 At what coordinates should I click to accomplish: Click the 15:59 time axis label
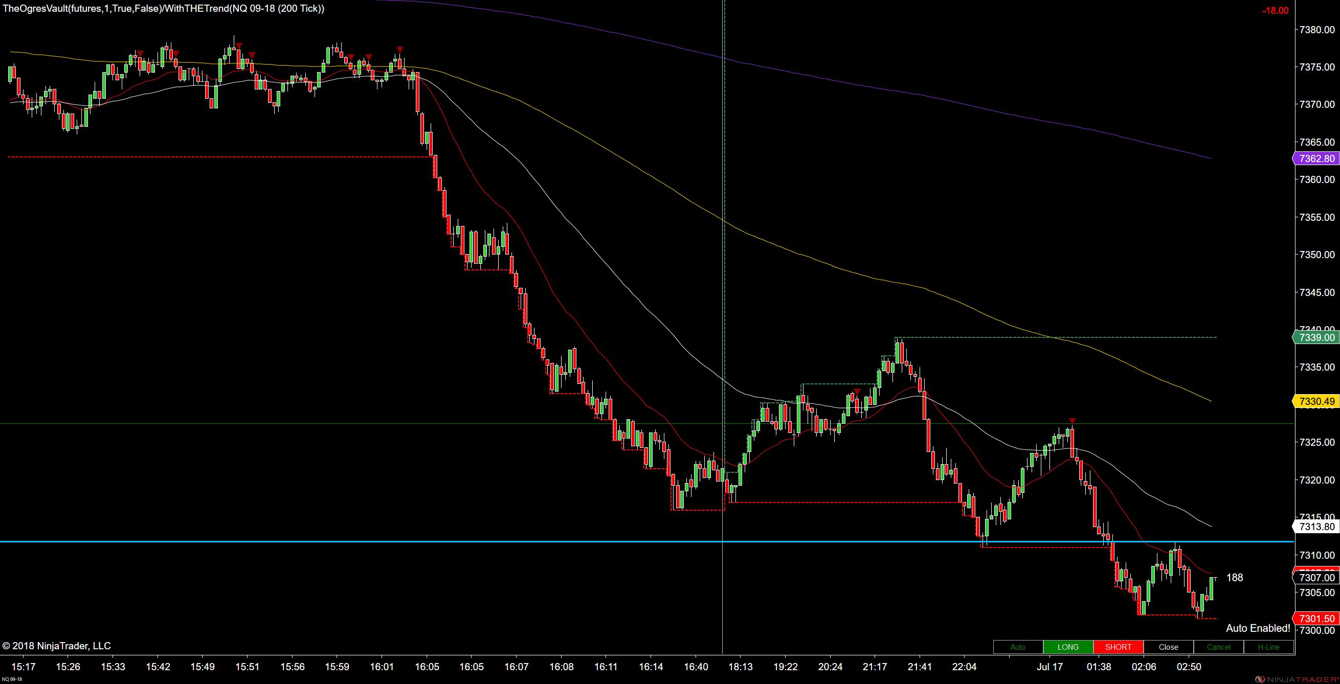[337, 667]
